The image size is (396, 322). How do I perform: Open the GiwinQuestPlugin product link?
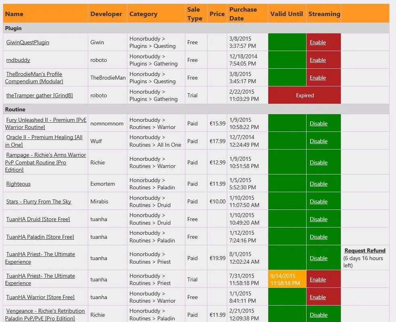point(27,42)
